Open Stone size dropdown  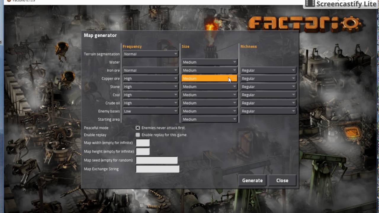point(209,87)
